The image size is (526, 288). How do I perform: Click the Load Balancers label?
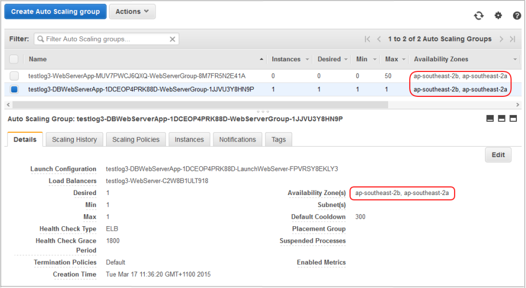[73, 181]
